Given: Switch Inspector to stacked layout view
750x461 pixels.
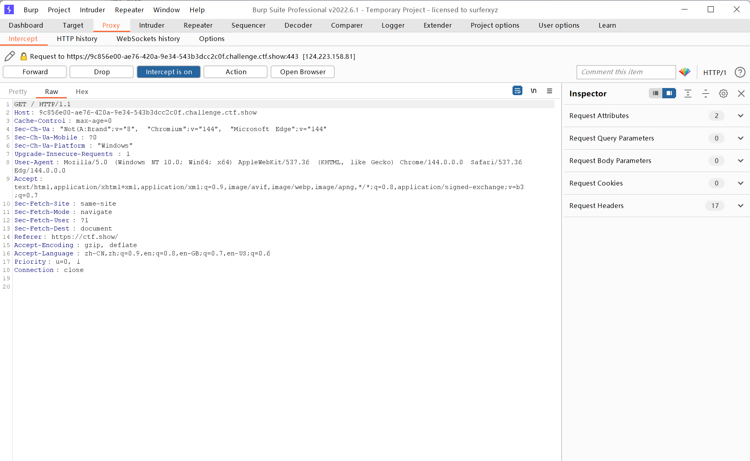Looking at the screenshot, I should coord(656,93).
